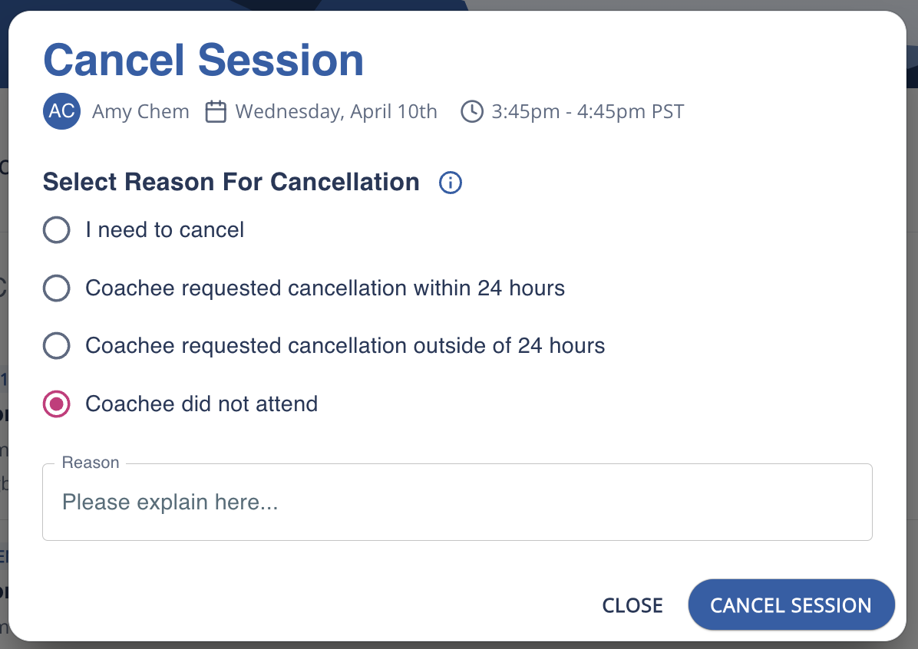Select the "Coachee did not attend" radio button
Screen dimensions: 918x649
point(57,404)
